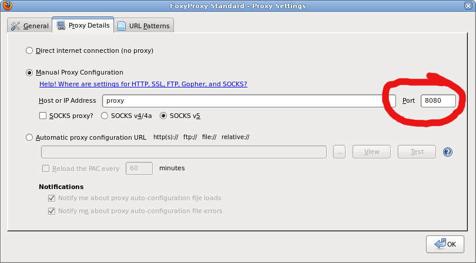Toggle Reload the PAC every checkbox

[45, 168]
